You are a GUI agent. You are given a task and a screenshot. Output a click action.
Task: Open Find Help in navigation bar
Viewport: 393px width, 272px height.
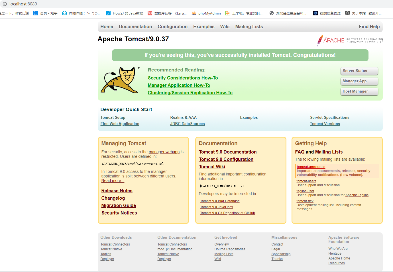tap(369, 26)
